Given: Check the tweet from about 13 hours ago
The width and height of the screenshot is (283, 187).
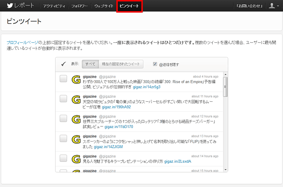Looking at the screenshot, I should 63,139.
